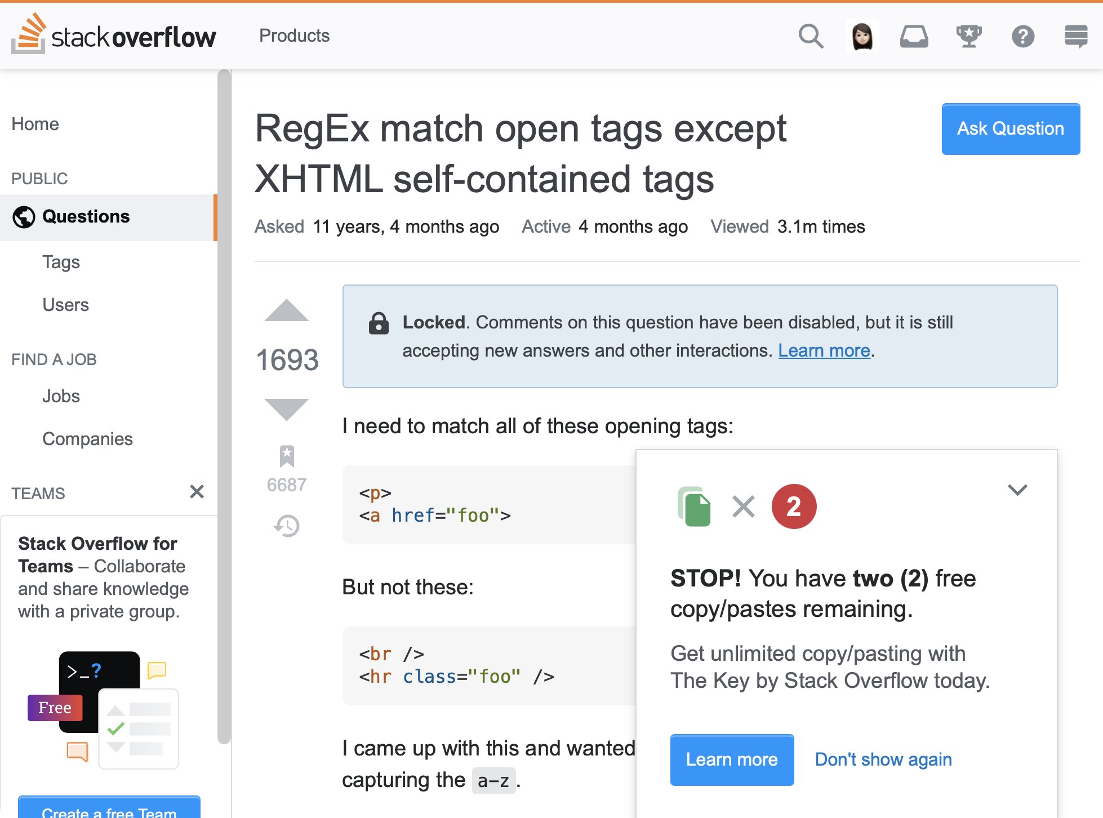Collapse the copy/paste popup with chevron
This screenshot has height=818, width=1103.
point(1017,490)
